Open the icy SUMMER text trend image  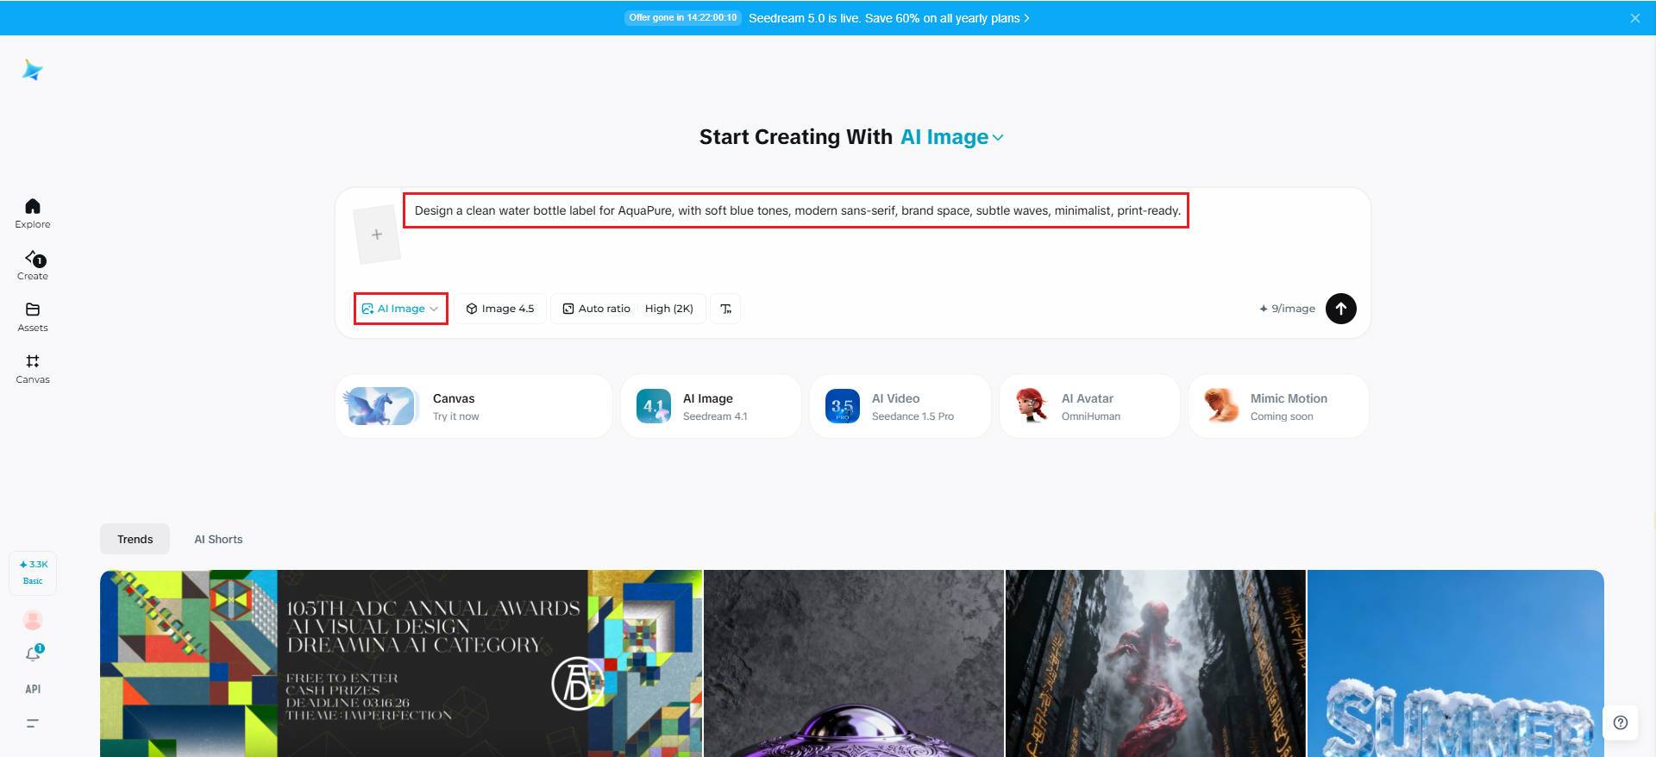click(x=1456, y=663)
